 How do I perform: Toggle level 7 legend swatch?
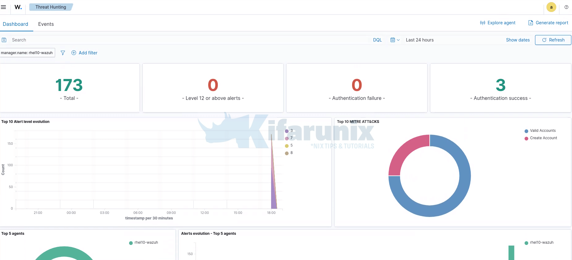pos(287,138)
